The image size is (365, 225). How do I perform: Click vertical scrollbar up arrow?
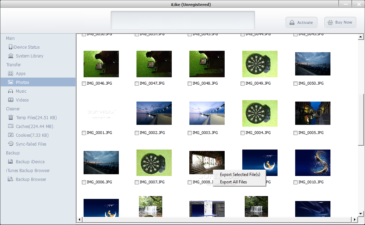360,37
